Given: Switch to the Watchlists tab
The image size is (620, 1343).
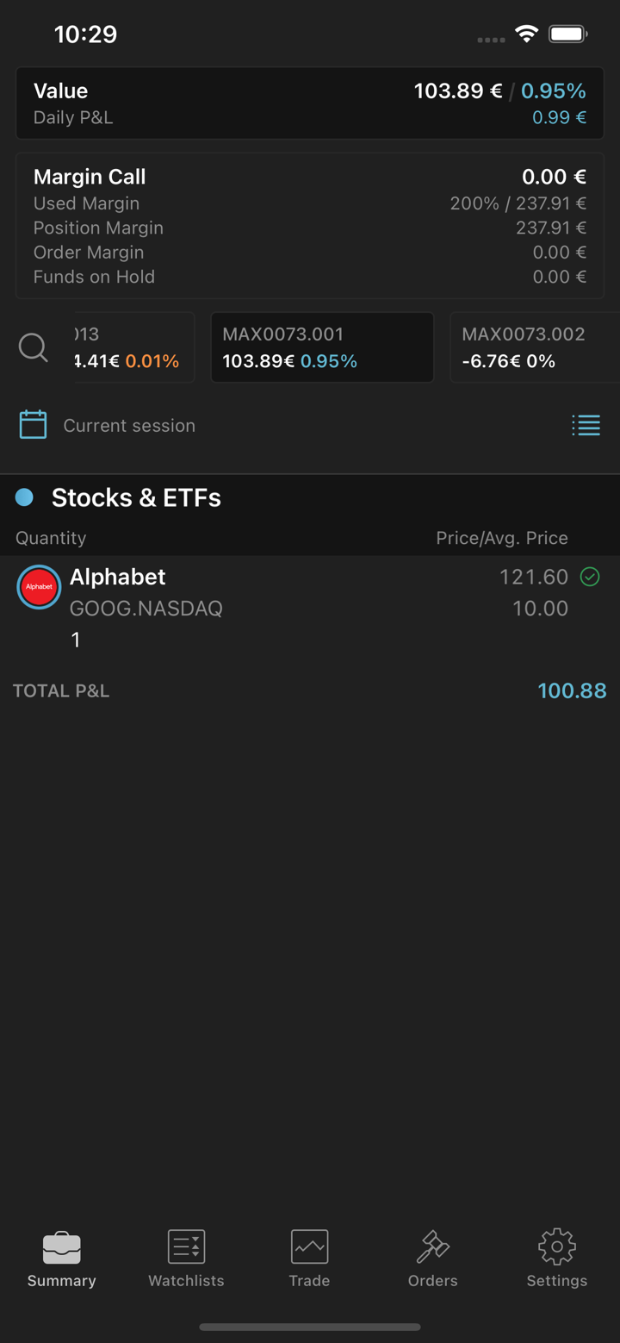Looking at the screenshot, I should (186, 1259).
